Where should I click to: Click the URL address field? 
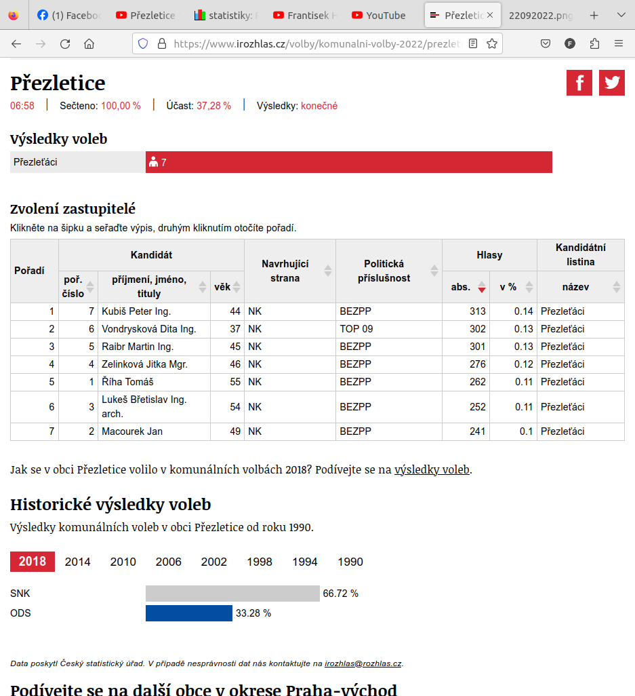coord(317,43)
